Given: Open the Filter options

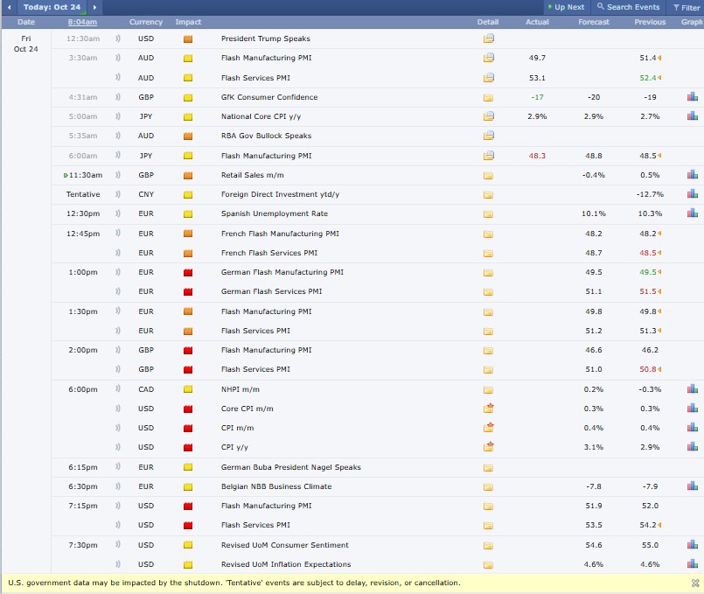Looking at the screenshot, I should tap(686, 7).
